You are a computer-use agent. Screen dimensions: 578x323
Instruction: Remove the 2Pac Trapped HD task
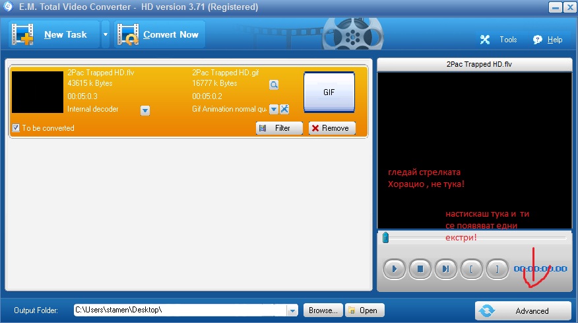332,128
